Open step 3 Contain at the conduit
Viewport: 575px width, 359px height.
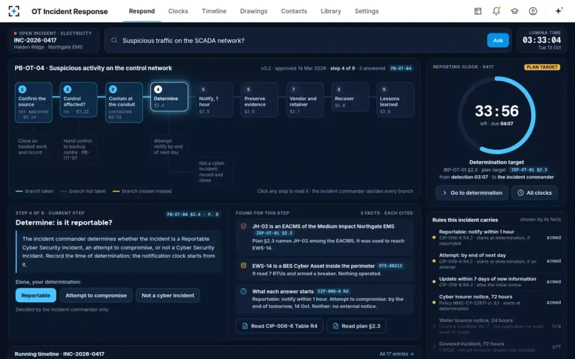124,102
